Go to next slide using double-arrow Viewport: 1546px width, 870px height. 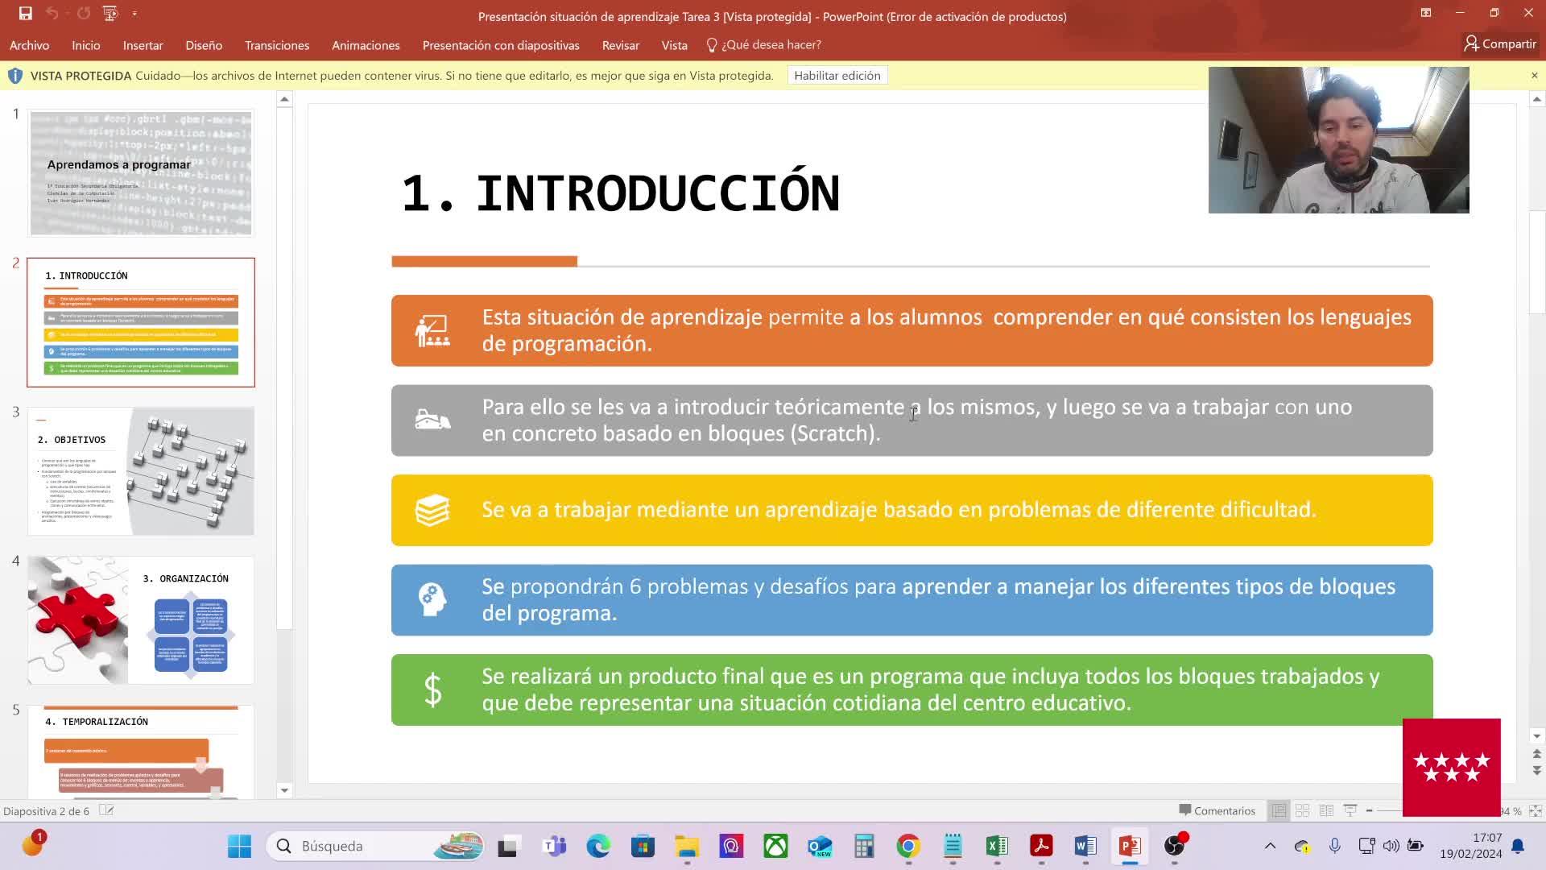point(1536,771)
